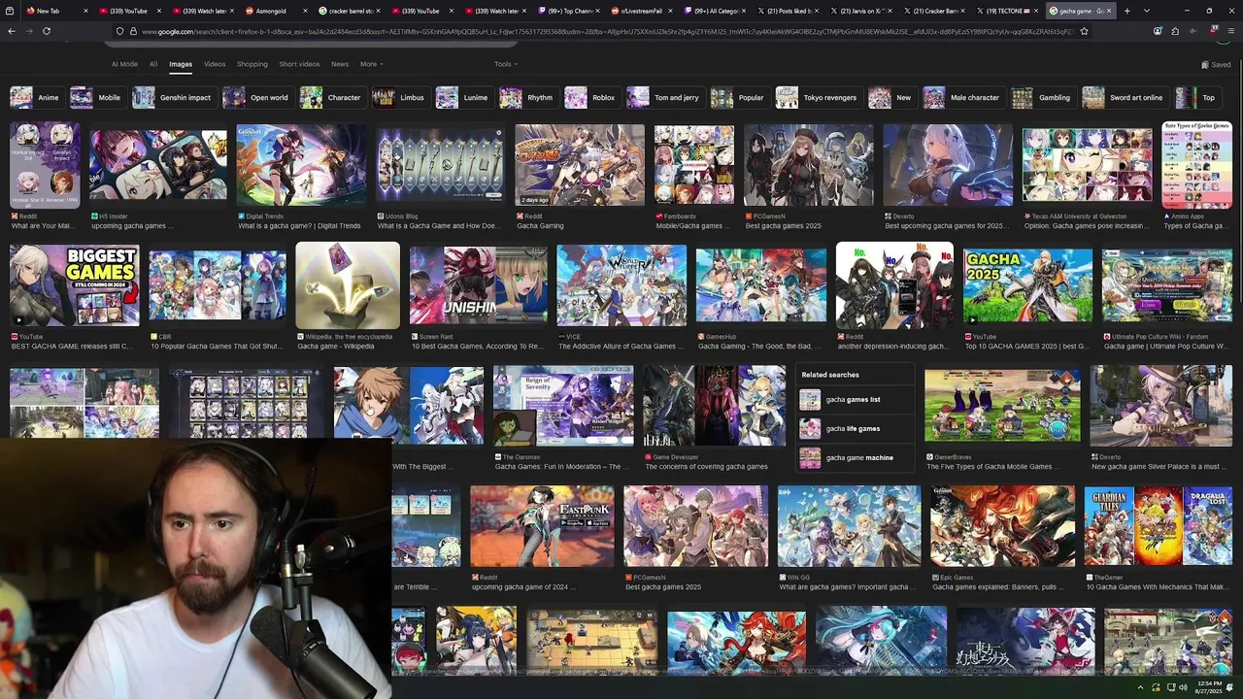
Task: Filter images by the Sword art online chip
Action: click(1124, 97)
